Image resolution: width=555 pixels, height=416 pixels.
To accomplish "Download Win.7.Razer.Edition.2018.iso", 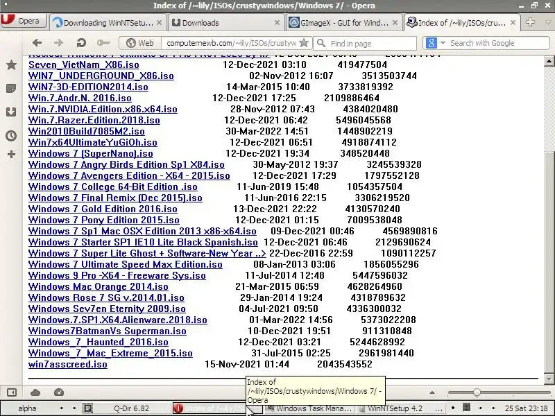I will (x=94, y=120).
